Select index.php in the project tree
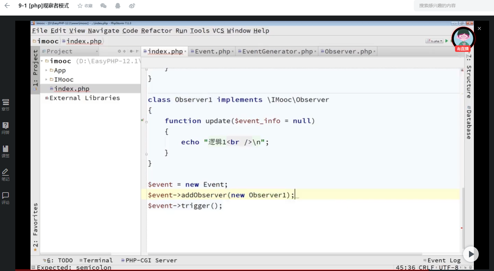 72,88
